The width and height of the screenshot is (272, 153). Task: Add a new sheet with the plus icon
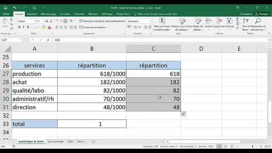[x=93, y=142]
